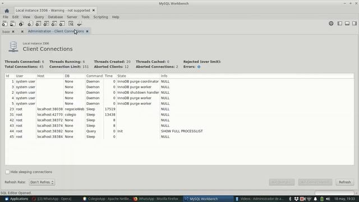Open the Tools menu
The height and width of the screenshot is (202, 359).
85,17
